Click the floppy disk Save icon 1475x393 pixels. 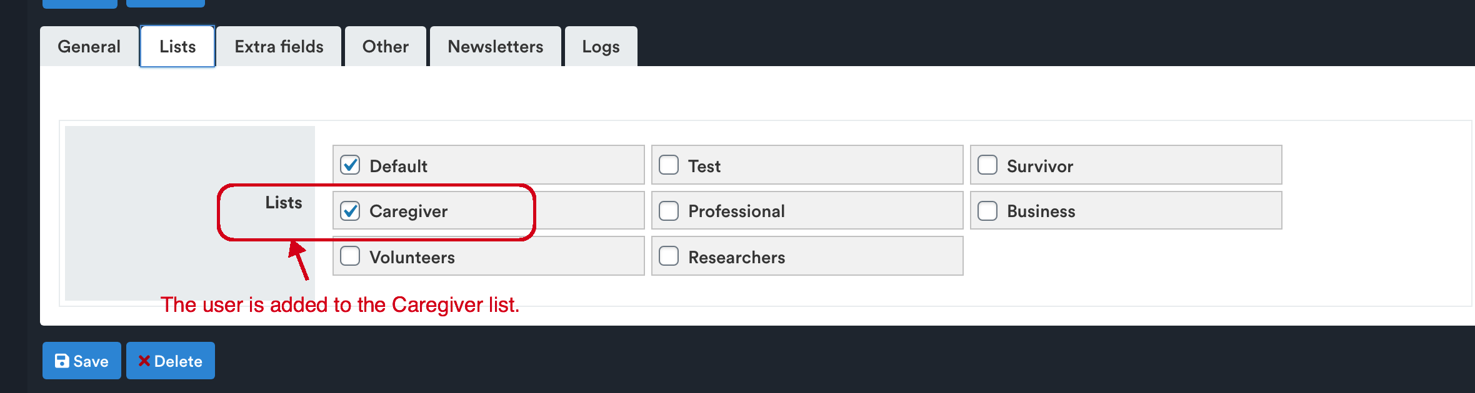[62, 361]
